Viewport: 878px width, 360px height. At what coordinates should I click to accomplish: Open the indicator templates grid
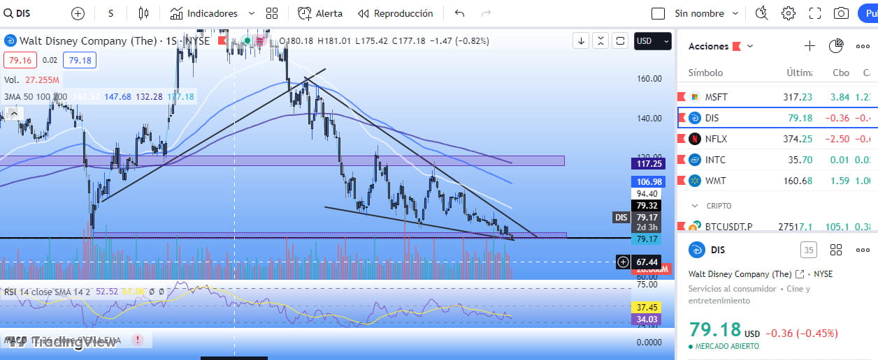point(272,13)
